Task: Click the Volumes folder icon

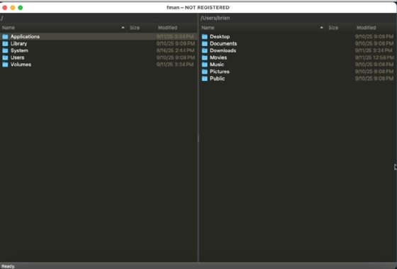Action: click(5, 65)
